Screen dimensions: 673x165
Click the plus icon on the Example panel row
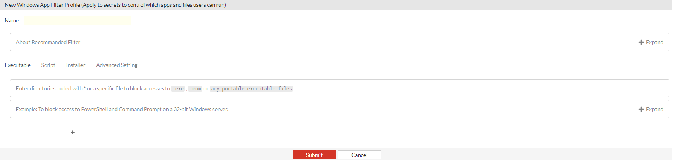click(x=641, y=109)
